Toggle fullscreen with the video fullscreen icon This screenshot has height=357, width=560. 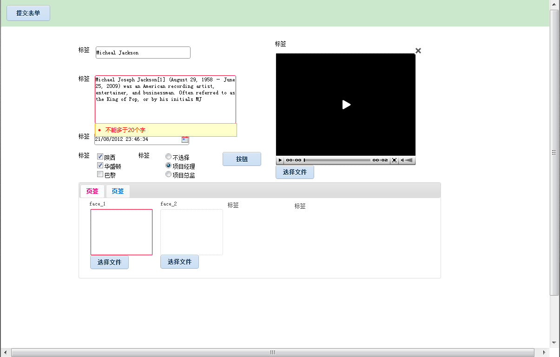click(x=394, y=160)
